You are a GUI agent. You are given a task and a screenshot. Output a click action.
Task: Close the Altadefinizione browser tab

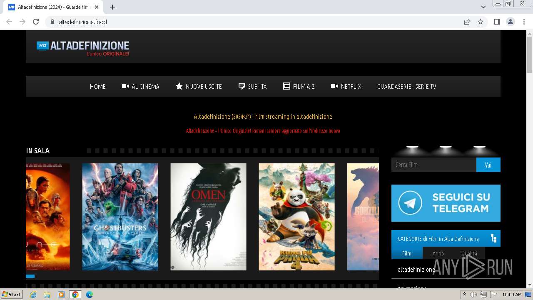(97, 7)
